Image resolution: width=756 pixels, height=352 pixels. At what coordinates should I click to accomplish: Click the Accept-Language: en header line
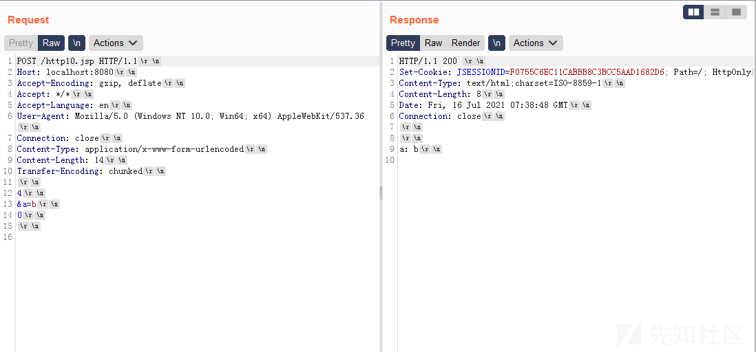[x=74, y=105]
